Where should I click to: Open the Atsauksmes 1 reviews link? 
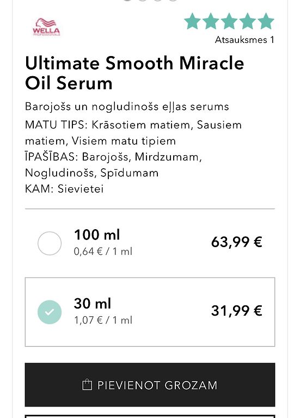pos(244,40)
